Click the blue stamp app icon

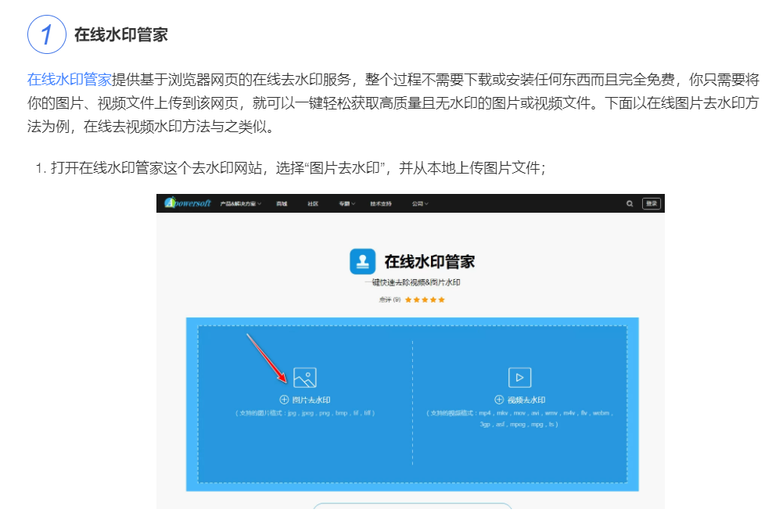(x=363, y=261)
